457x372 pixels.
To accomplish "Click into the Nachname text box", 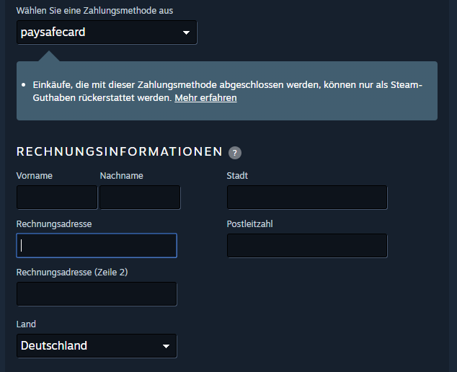I will (140, 198).
